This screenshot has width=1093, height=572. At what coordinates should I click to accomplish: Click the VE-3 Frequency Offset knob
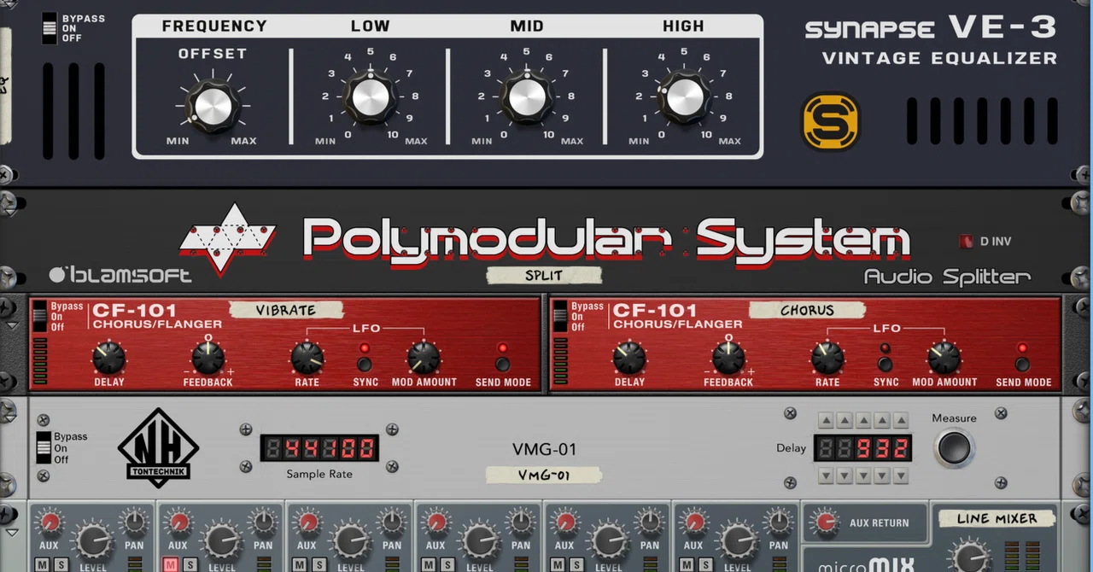coord(213,106)
